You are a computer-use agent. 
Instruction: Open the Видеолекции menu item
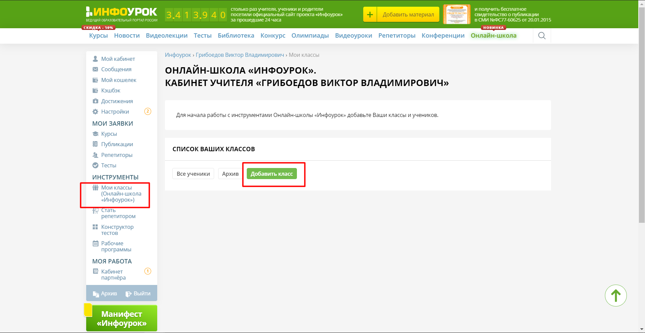[167, 36]
